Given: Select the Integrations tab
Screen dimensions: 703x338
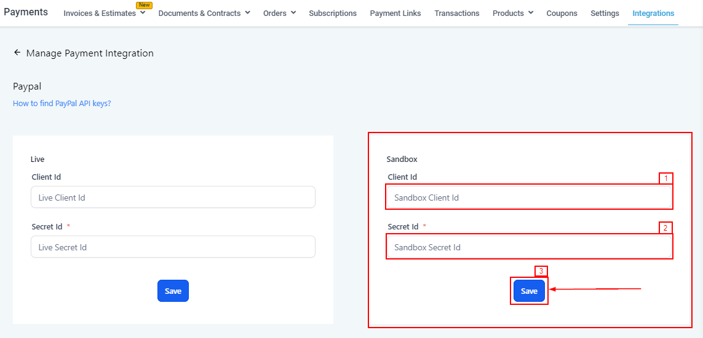Looking at the screenshot, I should 653,13.
